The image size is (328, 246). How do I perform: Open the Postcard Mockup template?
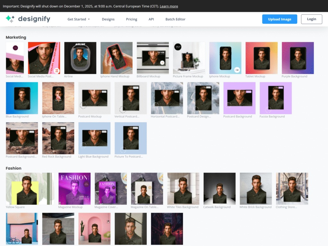click(x=94, y=98)
